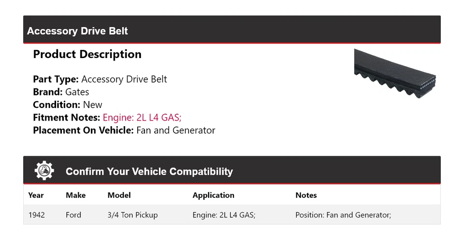
Task: Click the 'Placement On Vehicle:' line
Action: (x=124, y=130)
